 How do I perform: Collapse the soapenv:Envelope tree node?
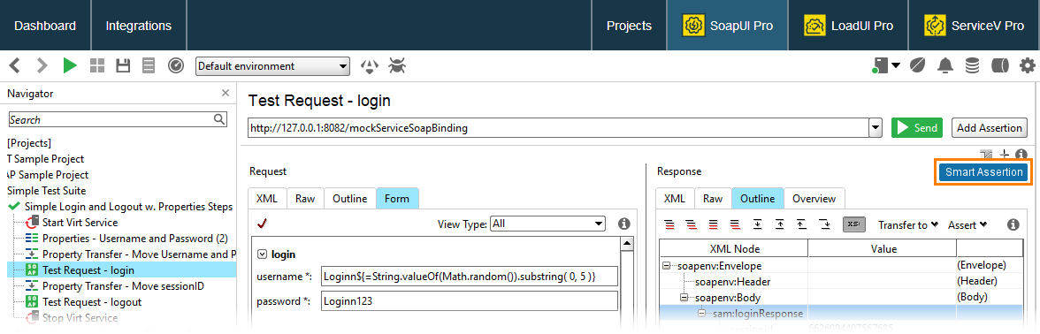(x=666, y=266)
